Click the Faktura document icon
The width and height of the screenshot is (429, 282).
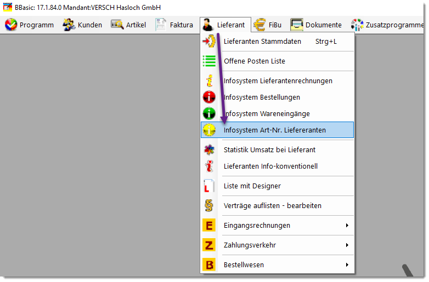161,25
